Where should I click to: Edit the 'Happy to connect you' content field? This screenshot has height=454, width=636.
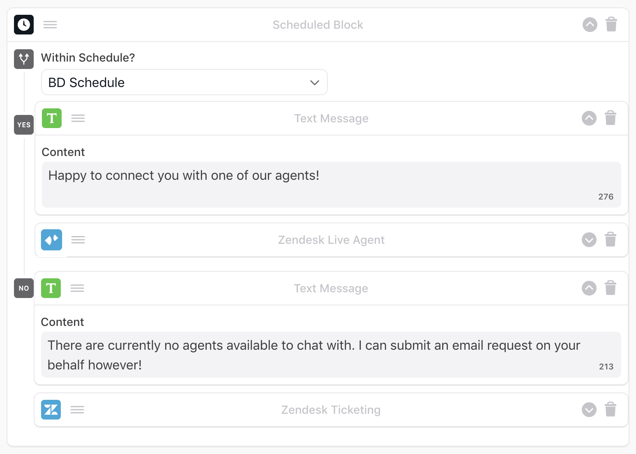click(x=331, y=184)
